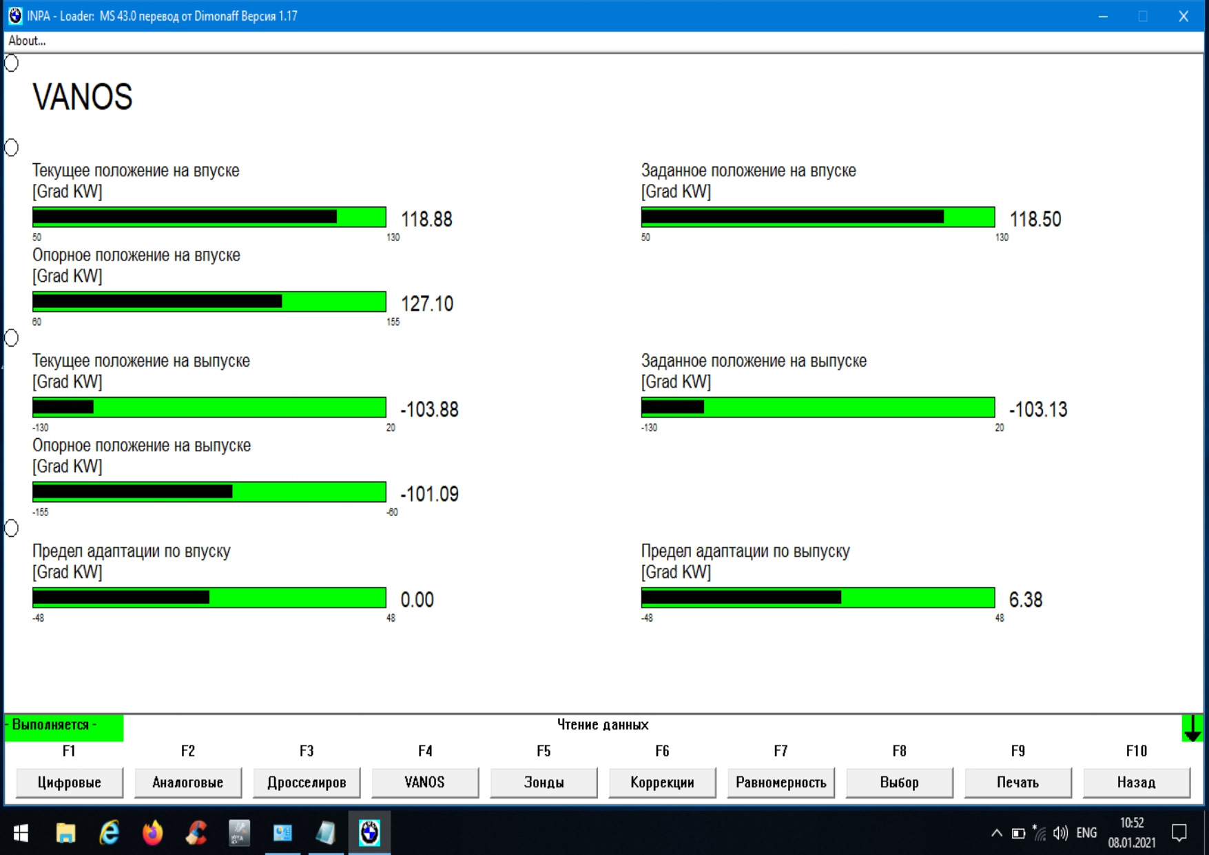Viewport: 1209px width, 855px height.
Task: Click the Назад button
Action: click(1137, 783)
